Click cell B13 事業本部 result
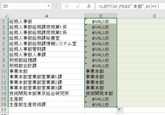 (101, 88)
